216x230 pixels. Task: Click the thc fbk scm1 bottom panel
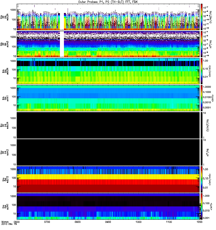click(x=108, y=206)
